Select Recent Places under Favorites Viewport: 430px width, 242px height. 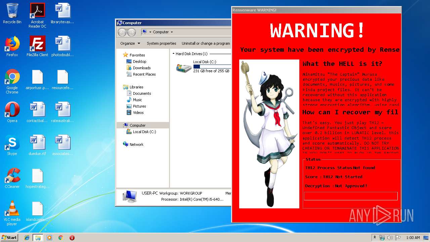pos(141,74)
